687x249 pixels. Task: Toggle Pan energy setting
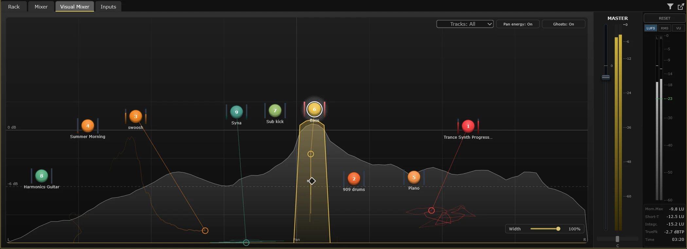click(x=518, y=24)
